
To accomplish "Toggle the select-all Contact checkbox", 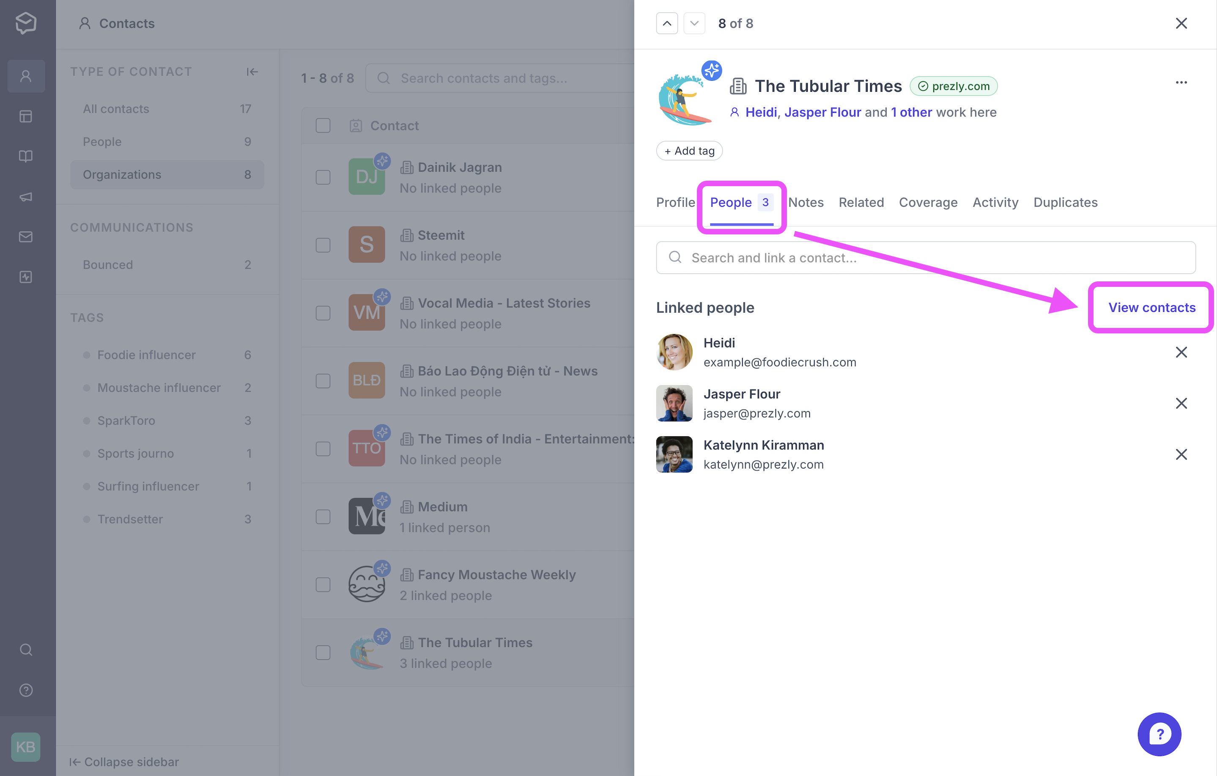I will [323, 126].
